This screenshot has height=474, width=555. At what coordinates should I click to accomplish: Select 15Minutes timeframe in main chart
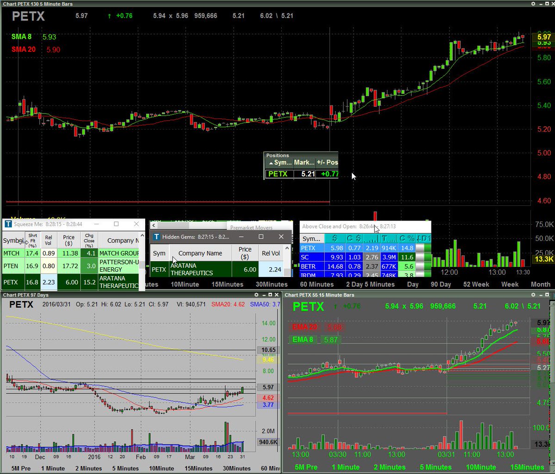228,284
